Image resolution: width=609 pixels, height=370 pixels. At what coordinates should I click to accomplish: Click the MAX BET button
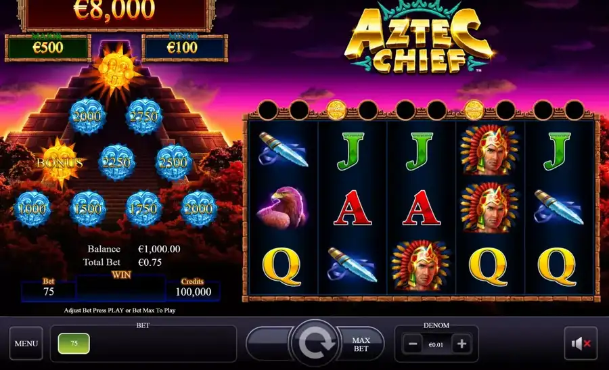point(361,344)
